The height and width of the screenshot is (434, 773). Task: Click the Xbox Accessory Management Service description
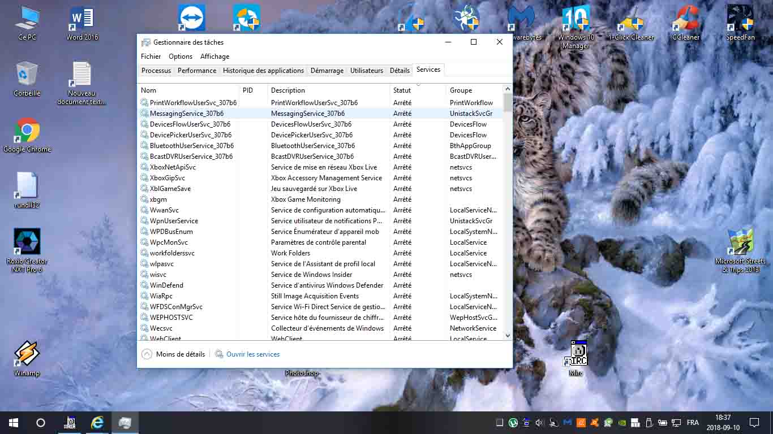327,178
